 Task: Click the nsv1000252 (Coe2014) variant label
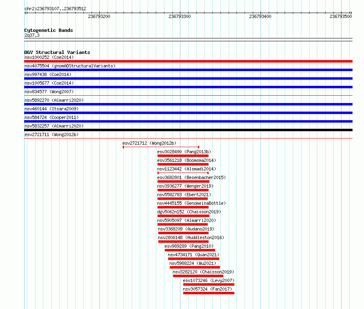click(49, 57)
